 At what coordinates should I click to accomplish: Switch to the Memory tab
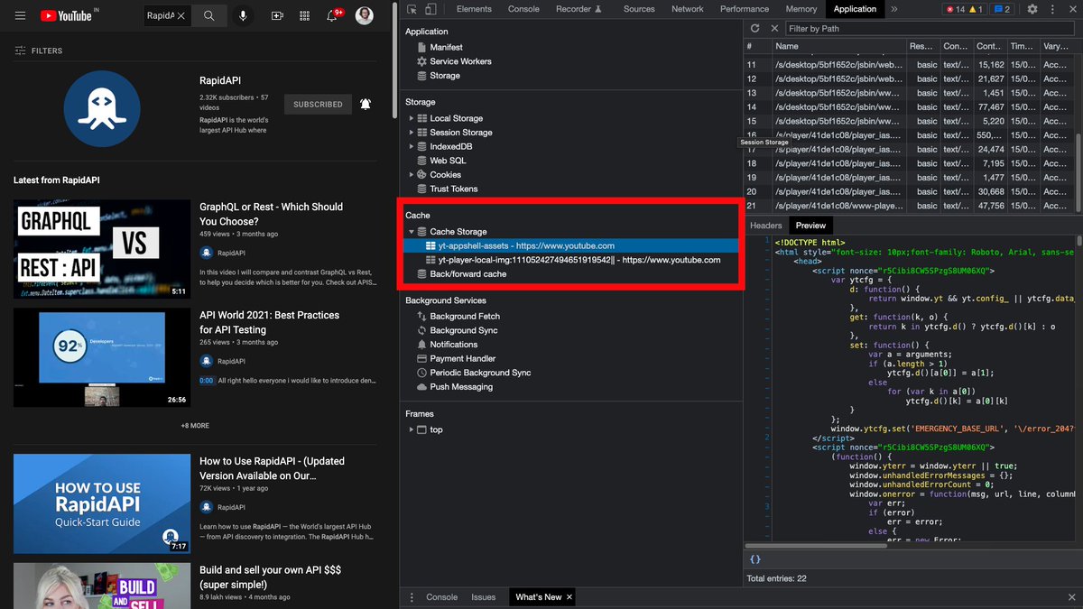(x=801, y=9)
